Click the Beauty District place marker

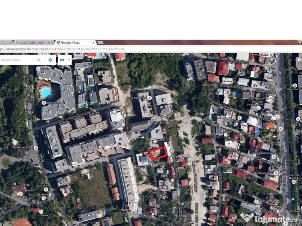(x=44, y=103)
